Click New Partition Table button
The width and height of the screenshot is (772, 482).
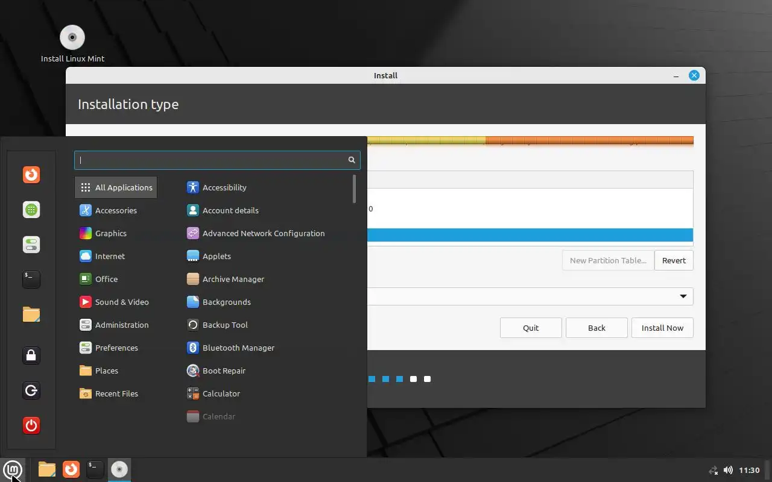608,260
